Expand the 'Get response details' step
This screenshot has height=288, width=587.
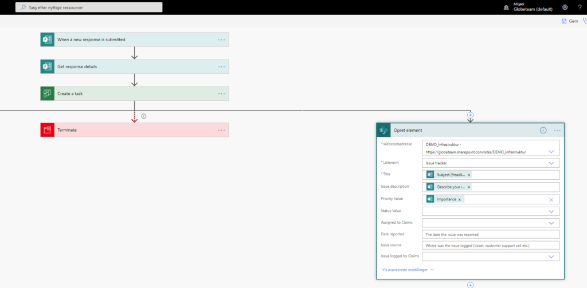coord(134,66)
